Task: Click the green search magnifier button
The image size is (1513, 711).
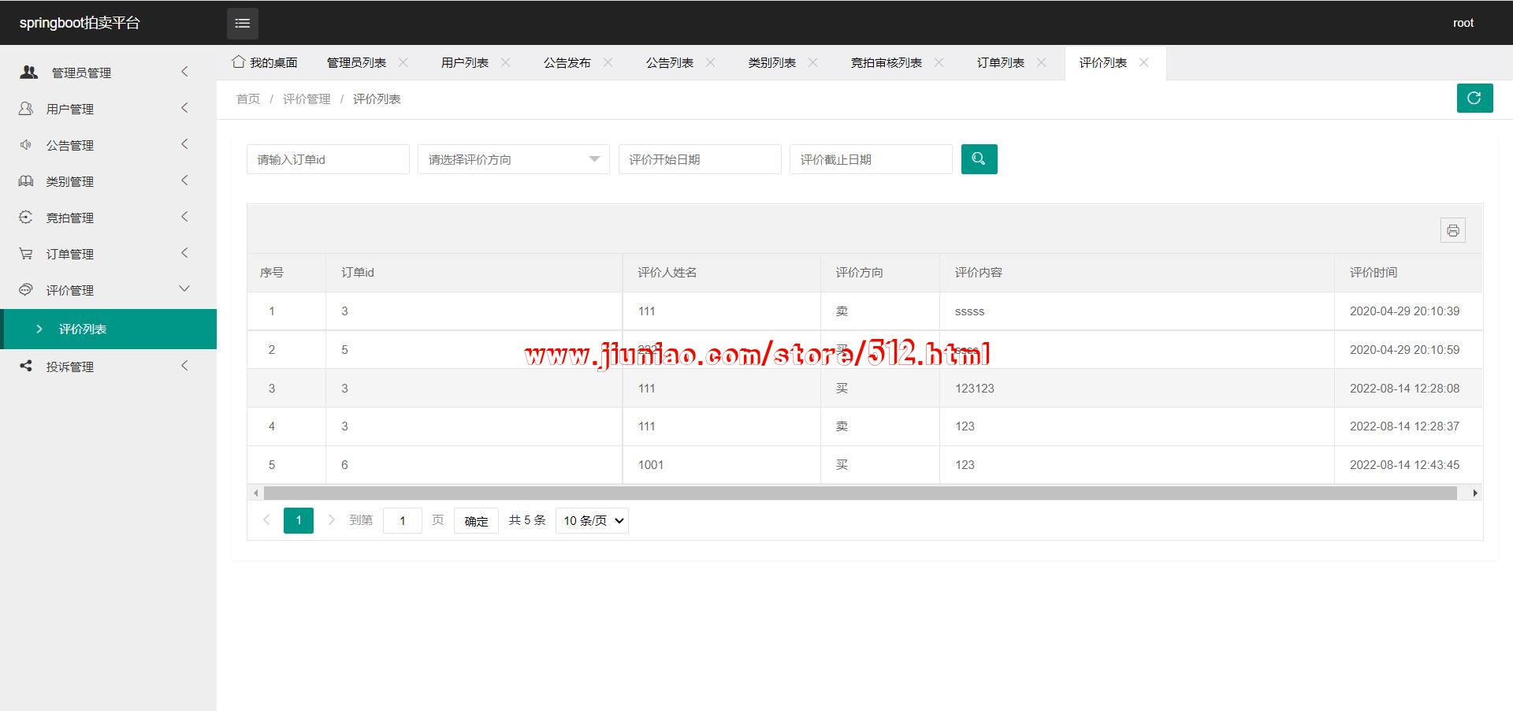Action: click(979, 159)
